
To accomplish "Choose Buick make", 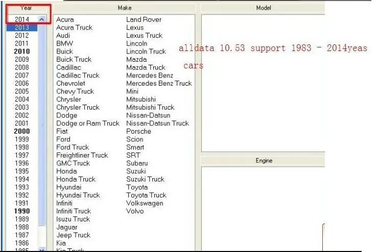I will pos(64,52).
